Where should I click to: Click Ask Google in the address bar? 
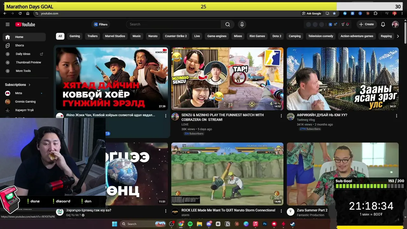pyautogui.click(x=312, y=13)
